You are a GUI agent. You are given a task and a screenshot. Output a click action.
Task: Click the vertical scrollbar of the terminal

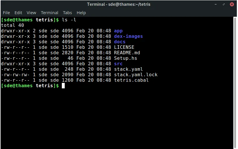pyautogui.click(x=235, y=83)
